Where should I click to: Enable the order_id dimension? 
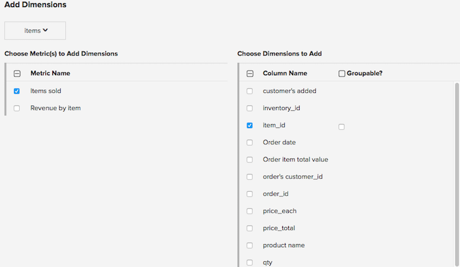250,194
